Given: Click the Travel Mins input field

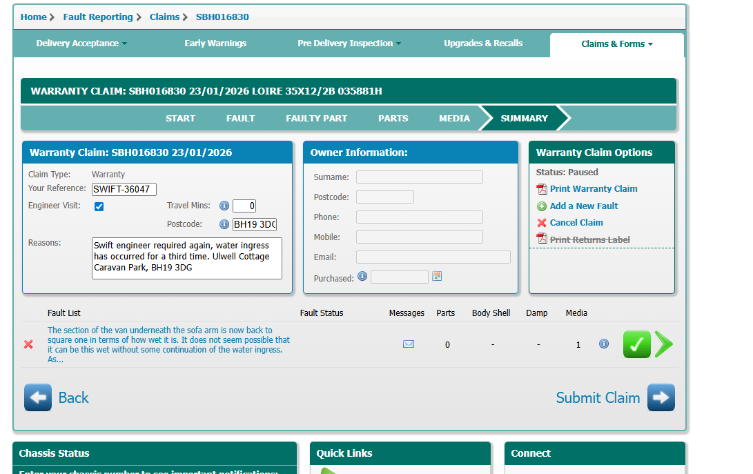Looking at the screenshot, I should point(244,206).
